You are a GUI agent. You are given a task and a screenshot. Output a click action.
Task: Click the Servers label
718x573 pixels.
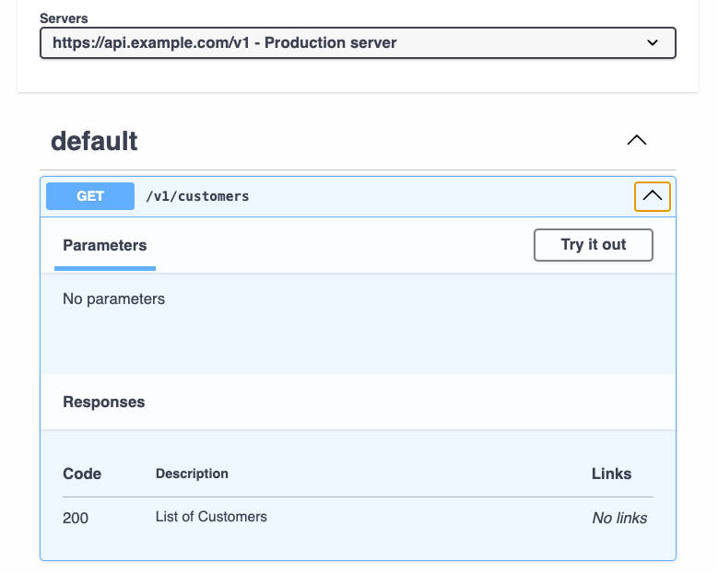coord(64,18)
